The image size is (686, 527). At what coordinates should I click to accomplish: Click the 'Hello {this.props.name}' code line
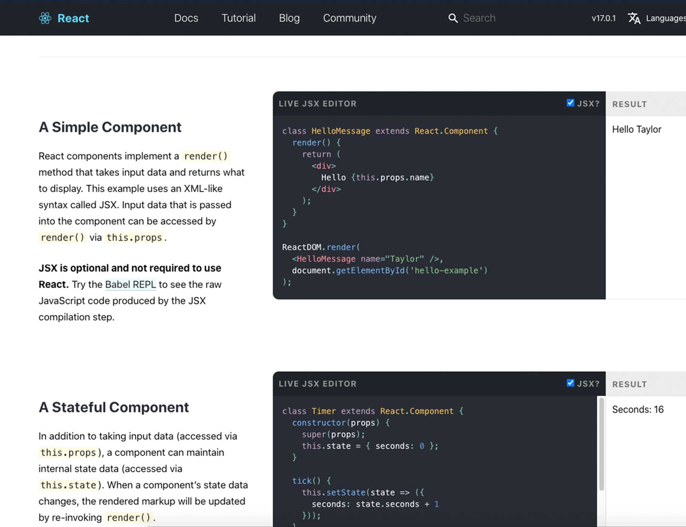coord(377,178)
